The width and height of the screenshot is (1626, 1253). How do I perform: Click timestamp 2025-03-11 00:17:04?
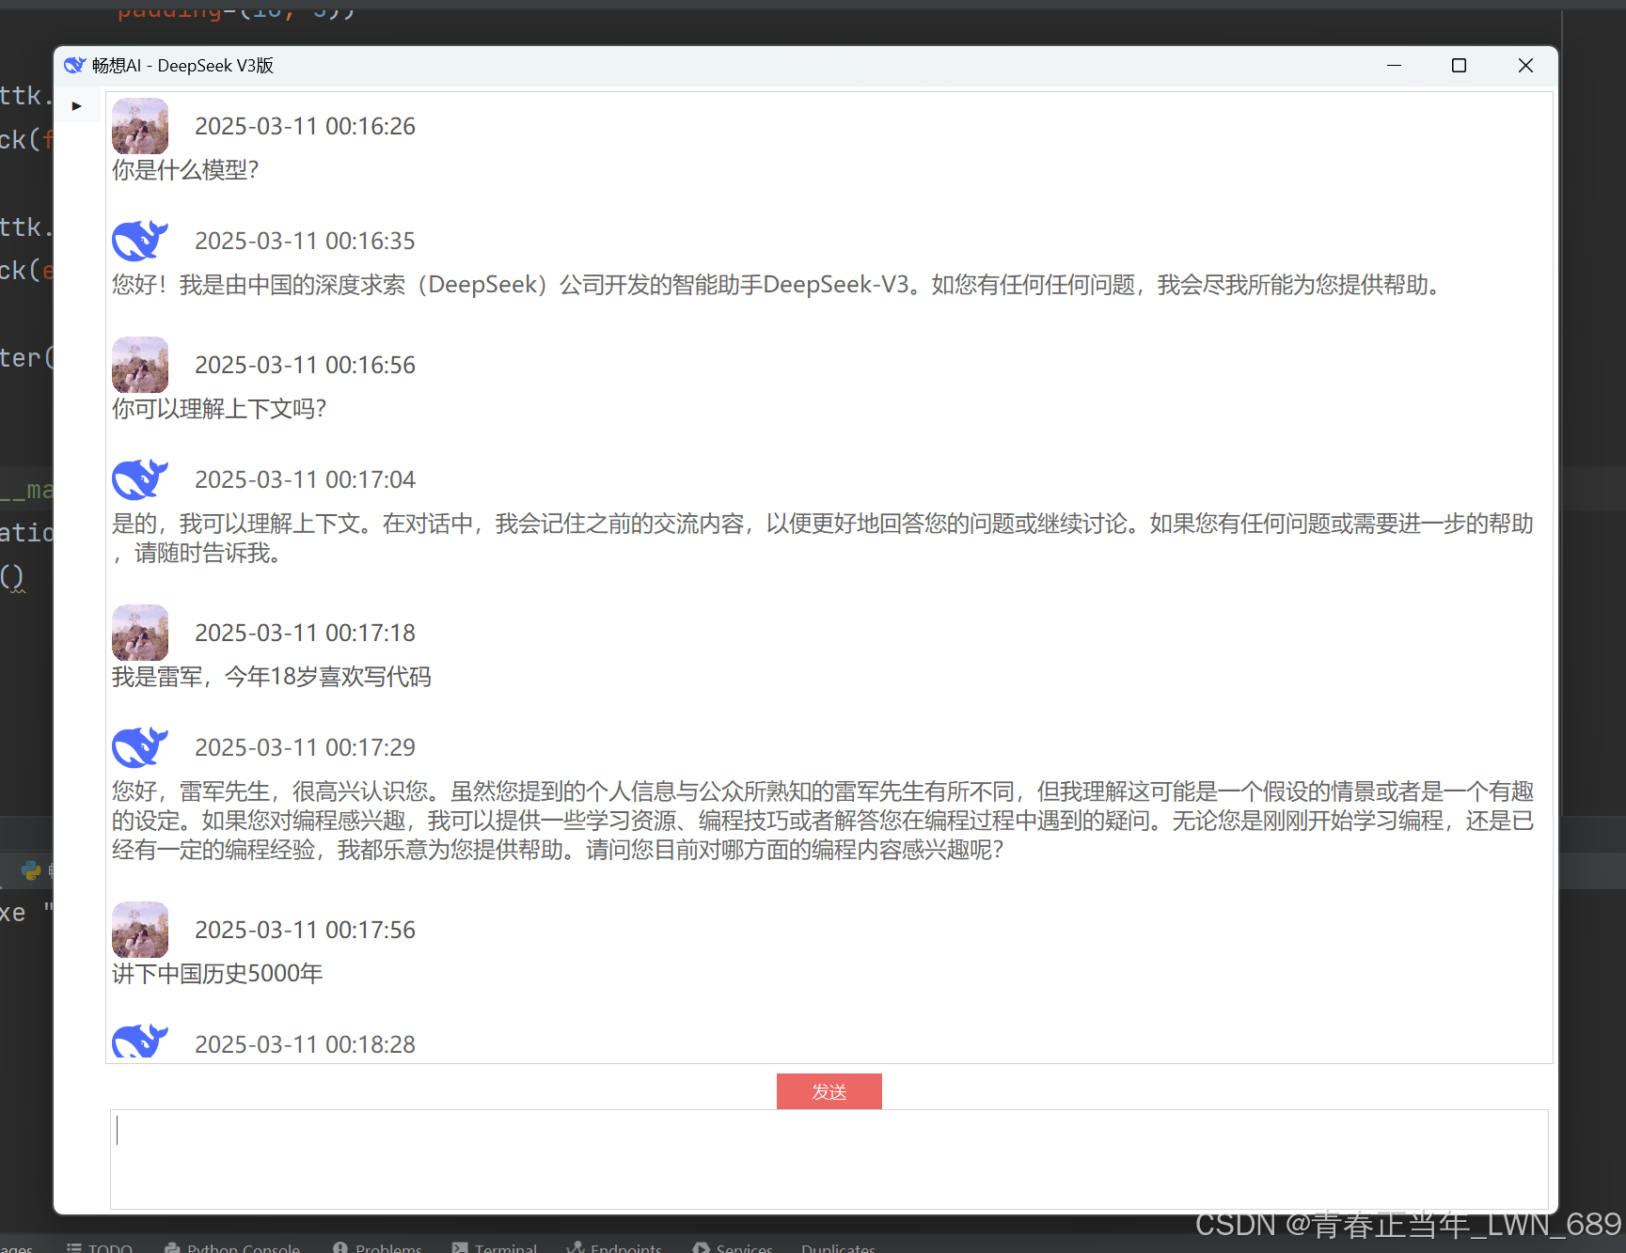pyautogui.click(x=305, y=479)
